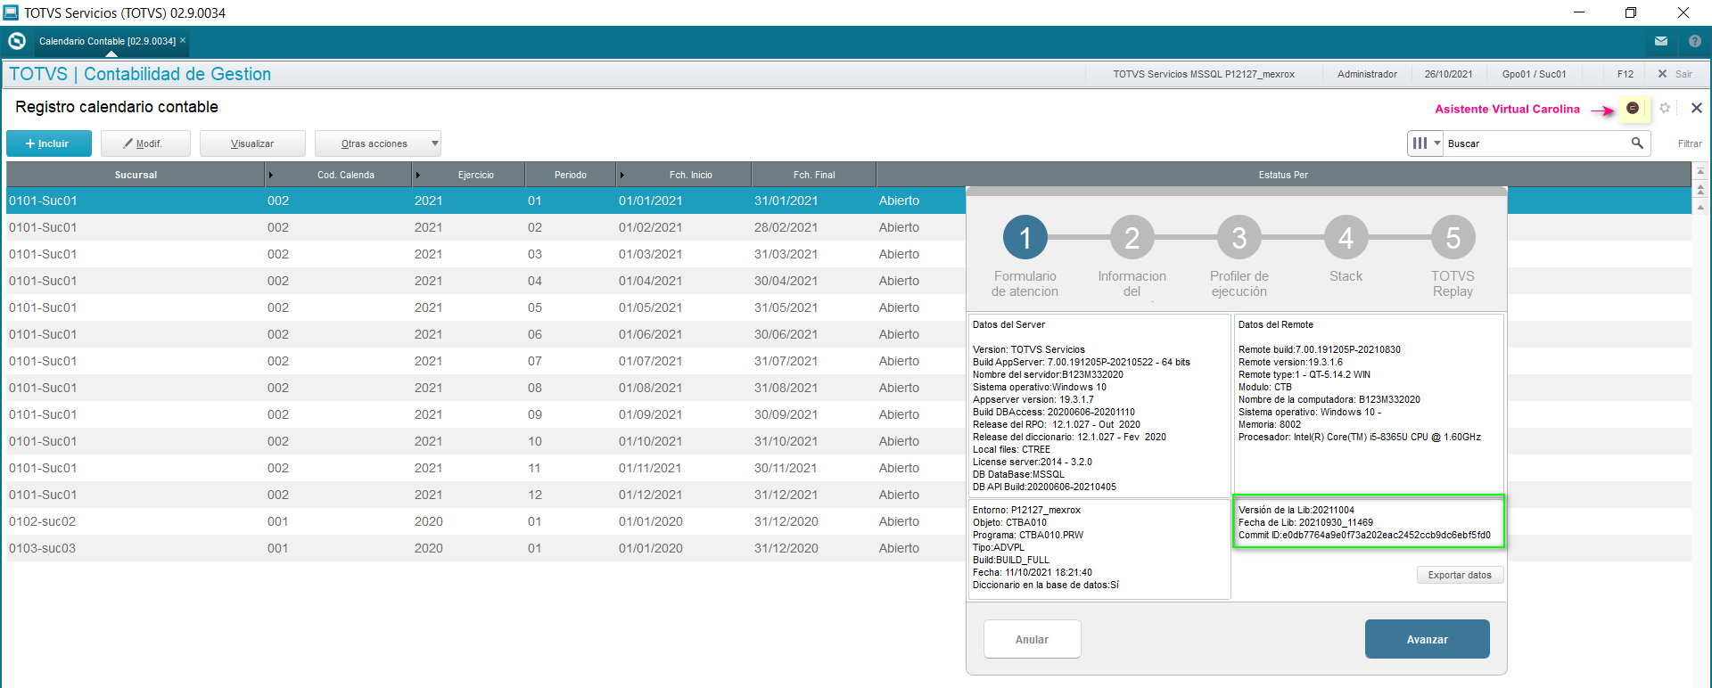Click the TOTVS logo icon in tab bar

click(x=16, y=41)
